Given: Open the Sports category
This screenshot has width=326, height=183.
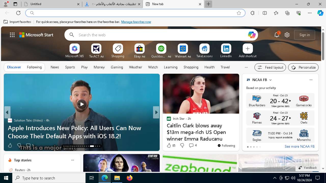Looking at the screenshot, I should [x=70, y=67].
